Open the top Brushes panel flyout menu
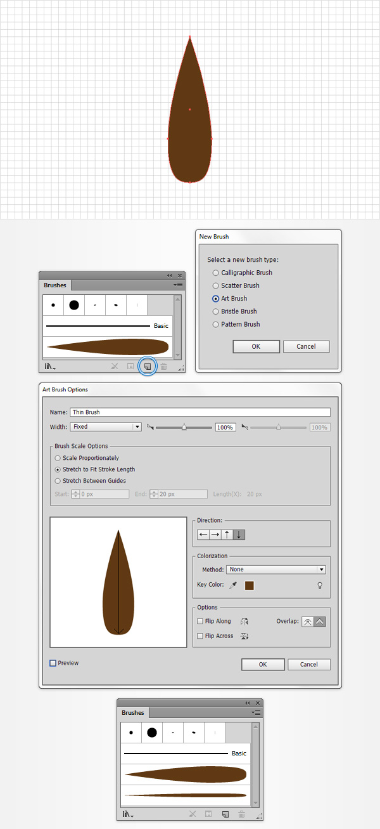The image size is (380, 829). [x=179, y=285]
